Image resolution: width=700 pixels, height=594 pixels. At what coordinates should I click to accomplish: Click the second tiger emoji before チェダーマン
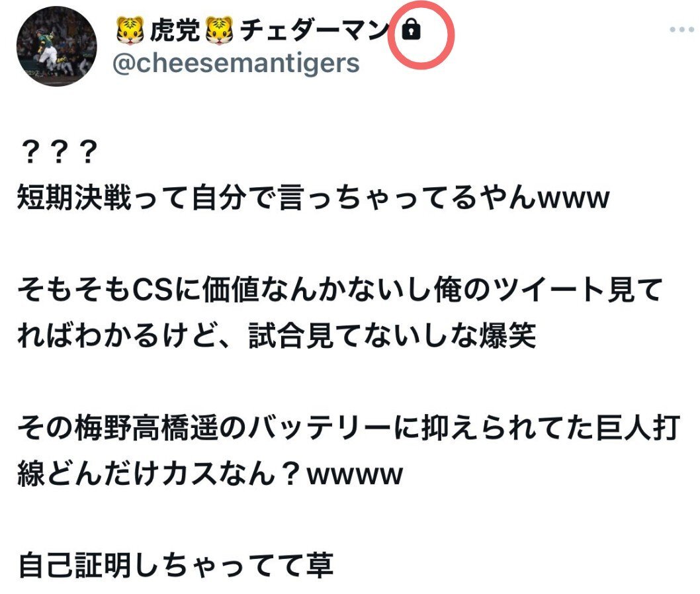point(219,30)
